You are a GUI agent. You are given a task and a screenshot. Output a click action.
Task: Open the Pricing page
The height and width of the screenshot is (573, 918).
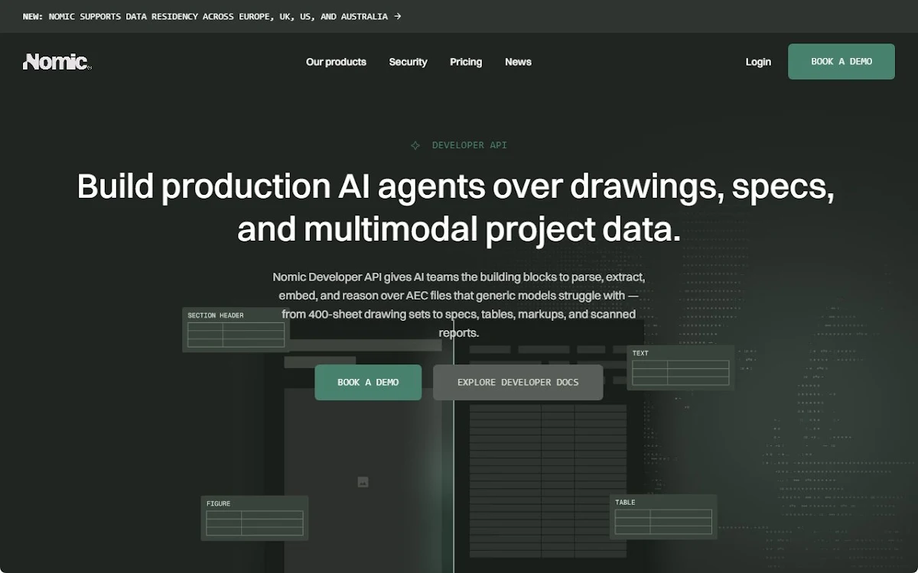click(x=466, y=62)
